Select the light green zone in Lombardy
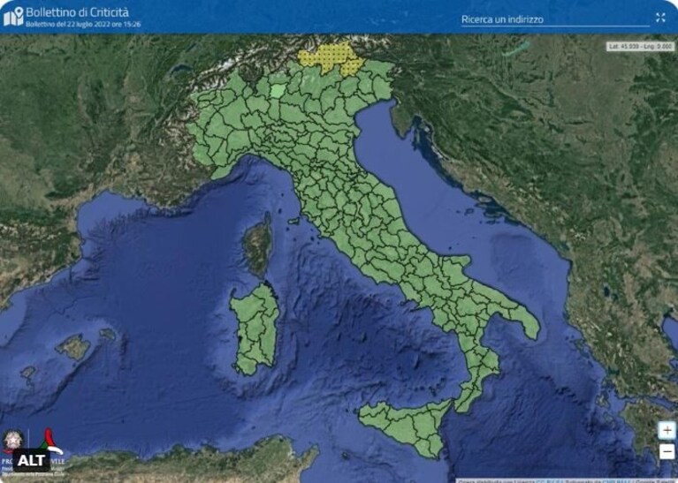 pos(278,91)
